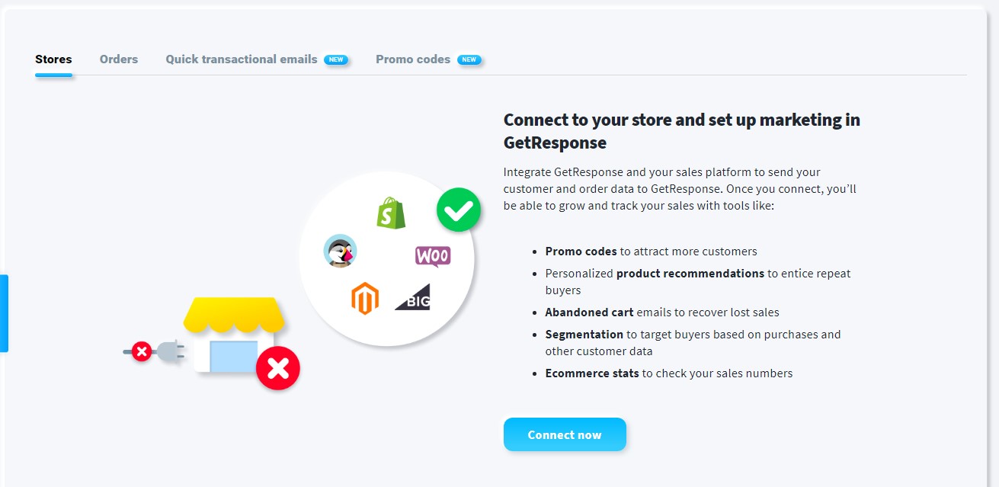999x487 pixels.
Task: Click the WooCommerce purple logo
Action: point(433,256)
